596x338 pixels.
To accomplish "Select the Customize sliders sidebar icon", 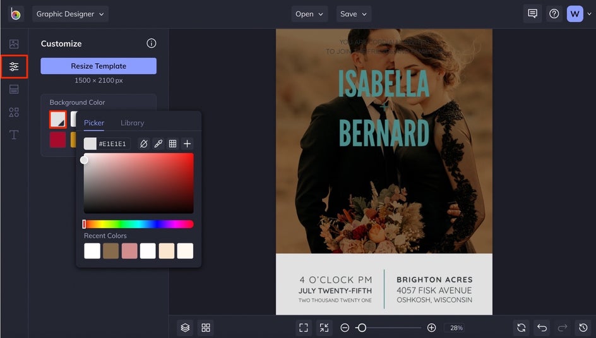I will (x=14, y=66).
